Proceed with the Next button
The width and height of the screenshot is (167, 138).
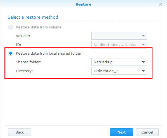121,132
